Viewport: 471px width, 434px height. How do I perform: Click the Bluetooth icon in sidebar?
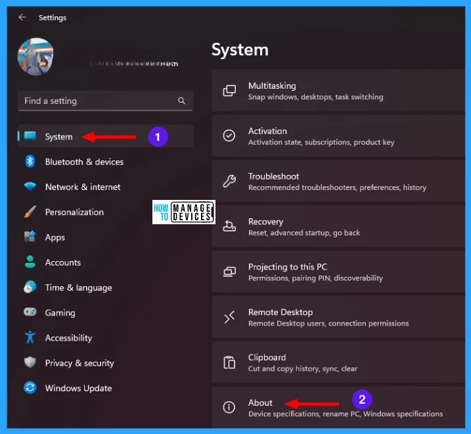[x=30, y=162]
